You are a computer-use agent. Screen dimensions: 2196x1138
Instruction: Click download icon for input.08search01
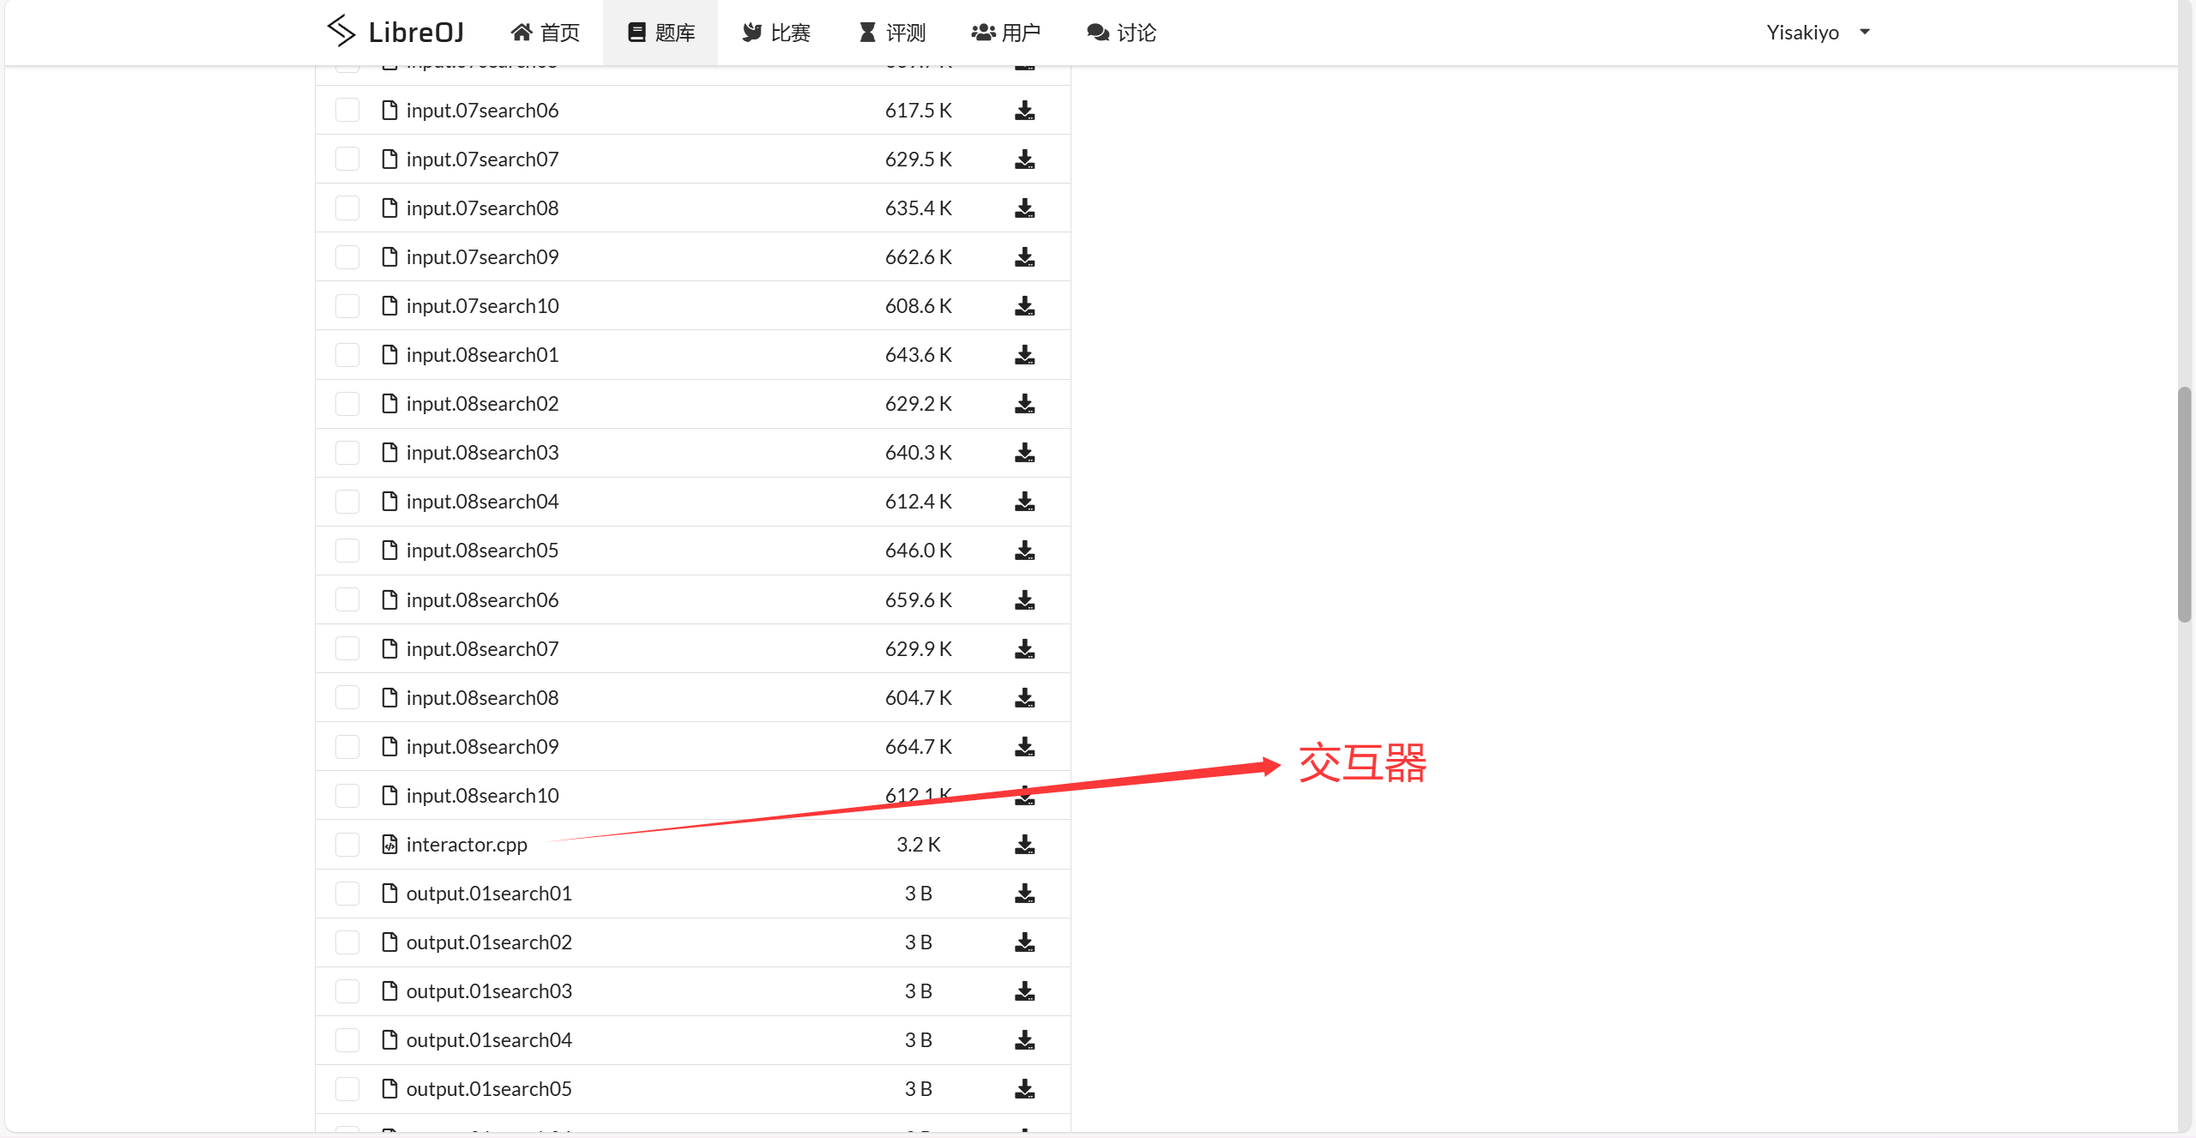[1024, 355]
